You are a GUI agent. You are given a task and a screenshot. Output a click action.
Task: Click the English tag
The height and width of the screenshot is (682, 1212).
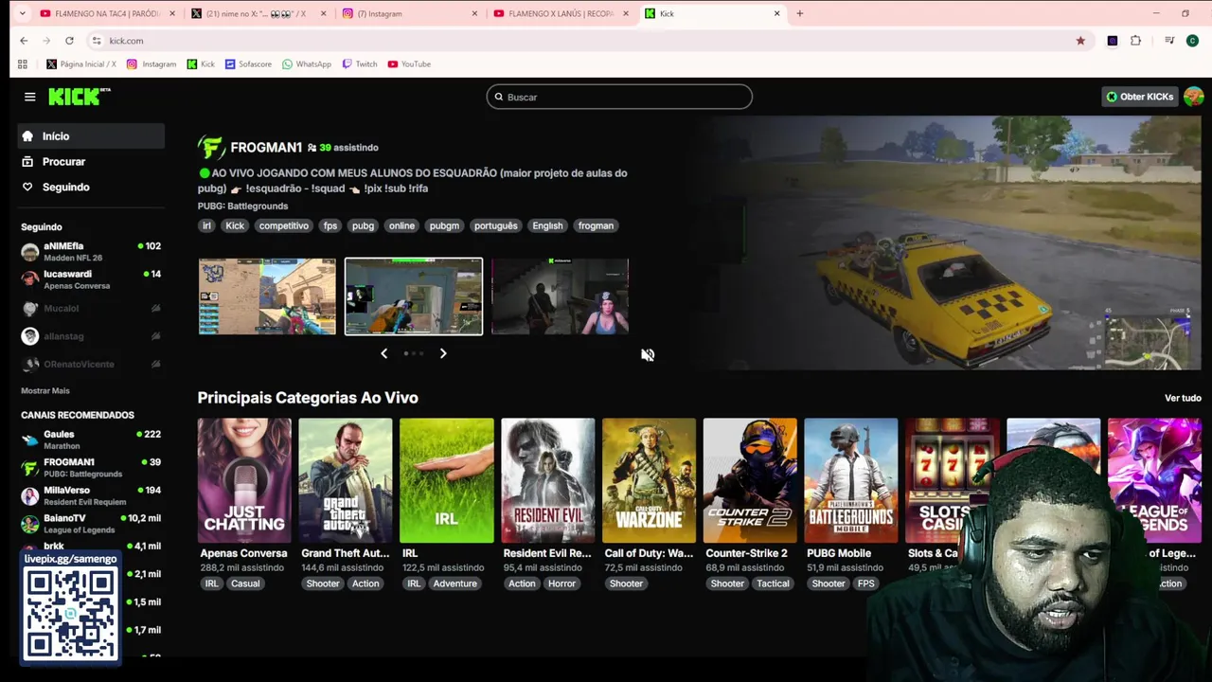(x=547, y=225)
